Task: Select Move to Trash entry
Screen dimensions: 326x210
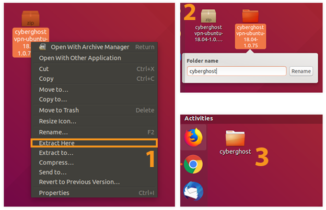Action: click(x=95, y=110)
